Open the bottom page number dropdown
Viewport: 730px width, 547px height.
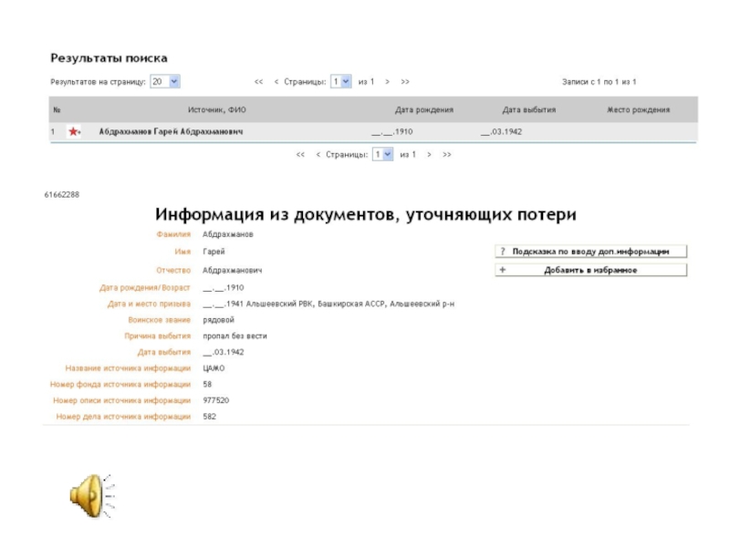382,155
